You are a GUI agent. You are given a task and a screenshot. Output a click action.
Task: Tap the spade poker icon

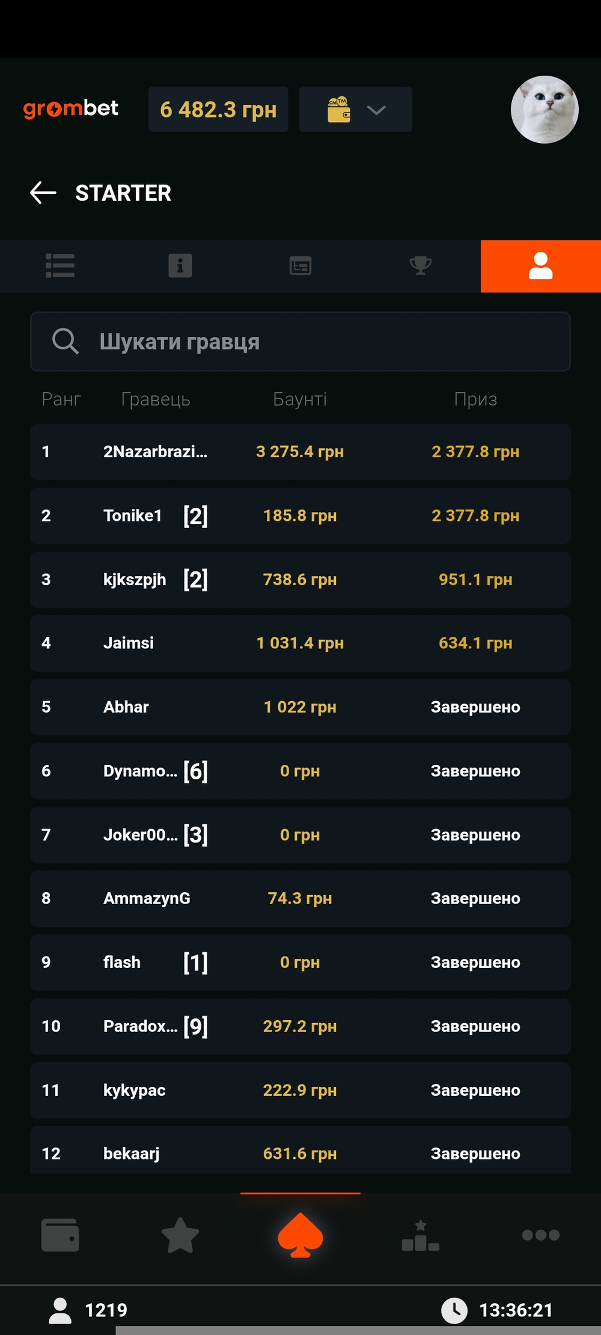[300, 1235]
